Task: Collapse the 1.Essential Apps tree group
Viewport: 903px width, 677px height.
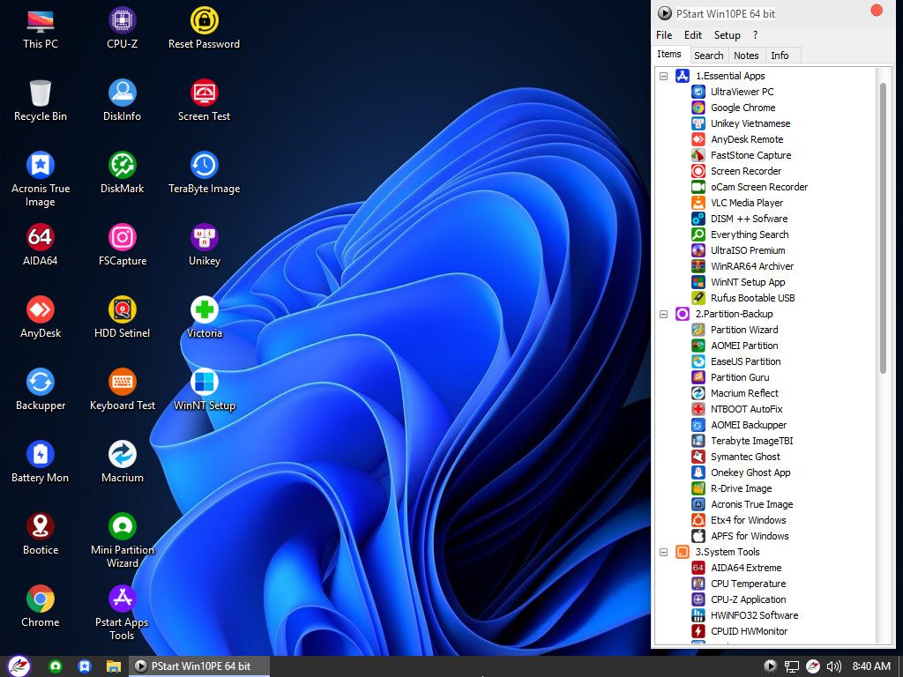Action: 663,76
